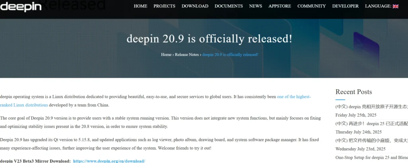The image size is (408, 163).
Task: Open 'One-Stop Setup for deepin 25' post
Action: coord(372,157)
